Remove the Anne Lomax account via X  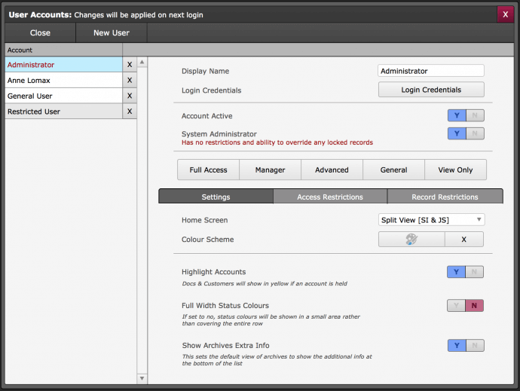tap(130, 80)
